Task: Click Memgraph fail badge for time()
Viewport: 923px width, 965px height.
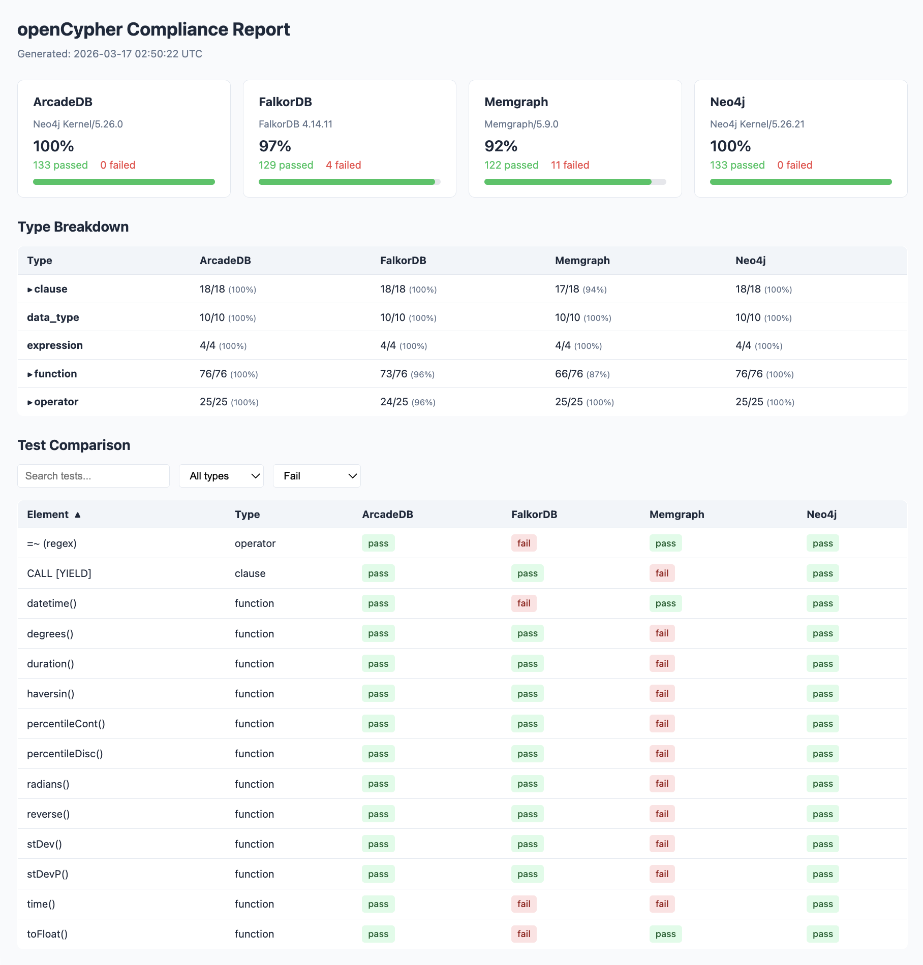Action: tap(662, 904)
